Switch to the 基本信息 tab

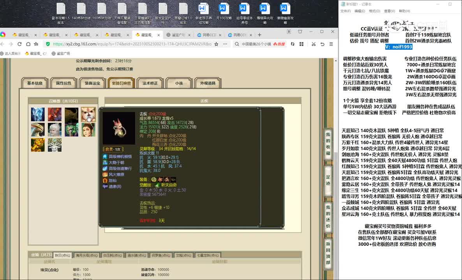click(35, 83)
